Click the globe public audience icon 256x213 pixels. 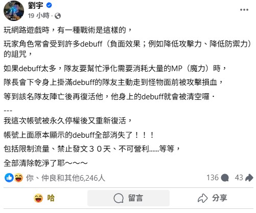pos(58,16)
